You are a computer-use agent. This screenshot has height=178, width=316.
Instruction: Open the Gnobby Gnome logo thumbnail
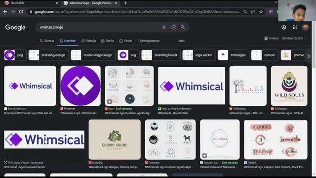[x=115, y=139]
